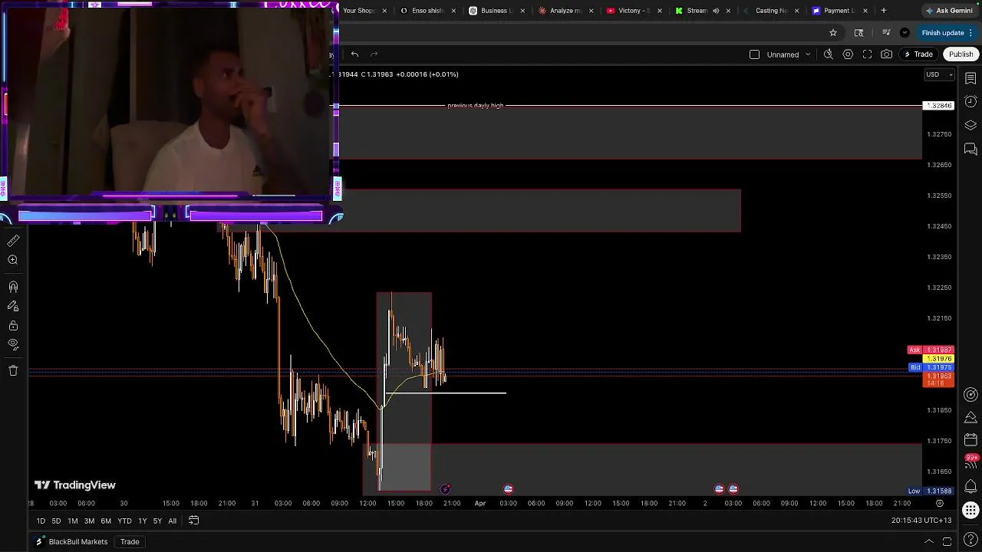Select the Zoom In tool
Screen dimensions: 982x552
pos(13,260)
